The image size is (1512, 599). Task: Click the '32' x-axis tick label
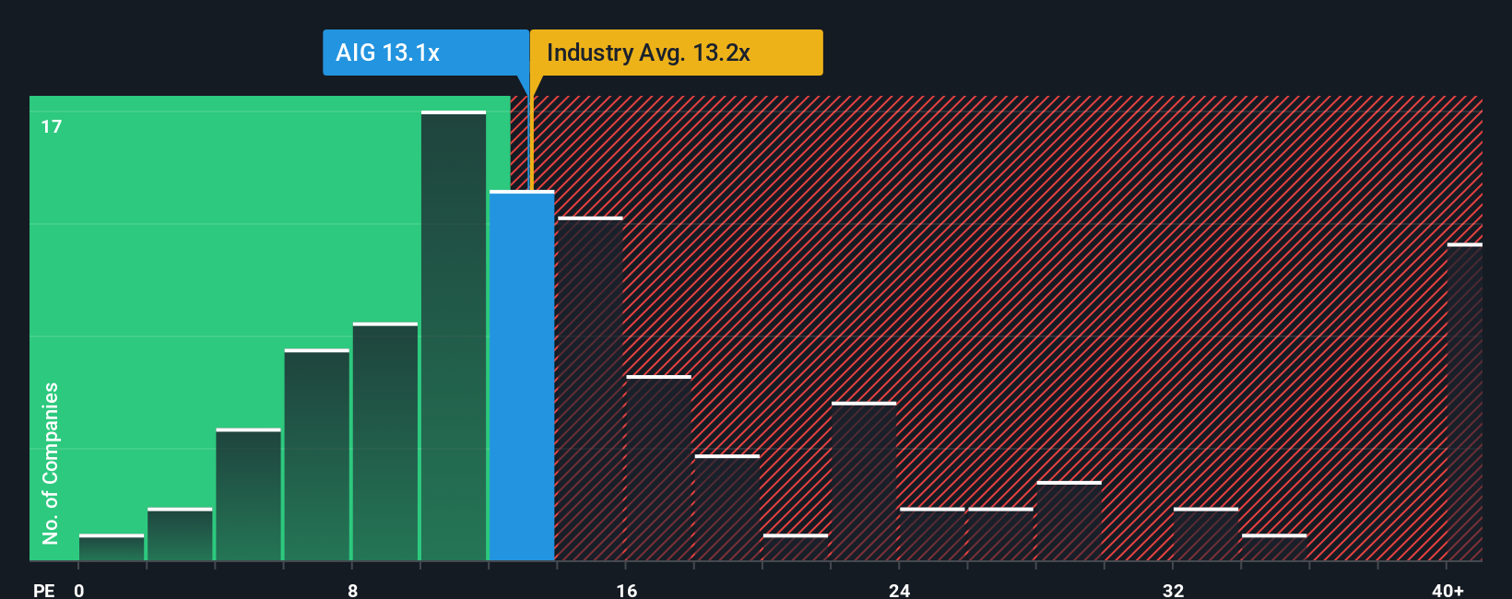point(1173,590)
